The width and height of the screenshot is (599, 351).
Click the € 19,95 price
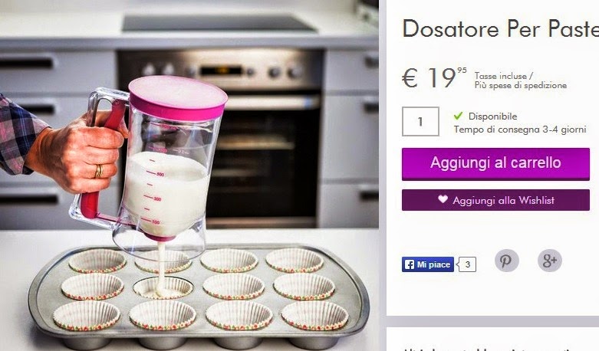pyautogui.click(x=434, y=77)
